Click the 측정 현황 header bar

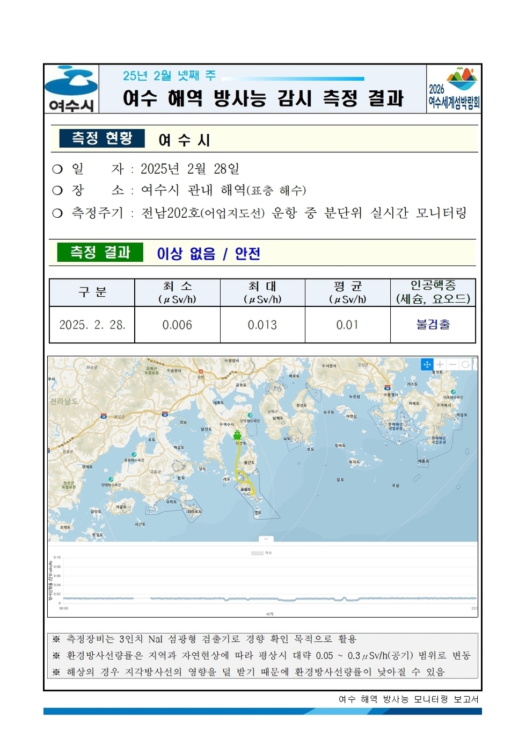(x=101, y=137)
